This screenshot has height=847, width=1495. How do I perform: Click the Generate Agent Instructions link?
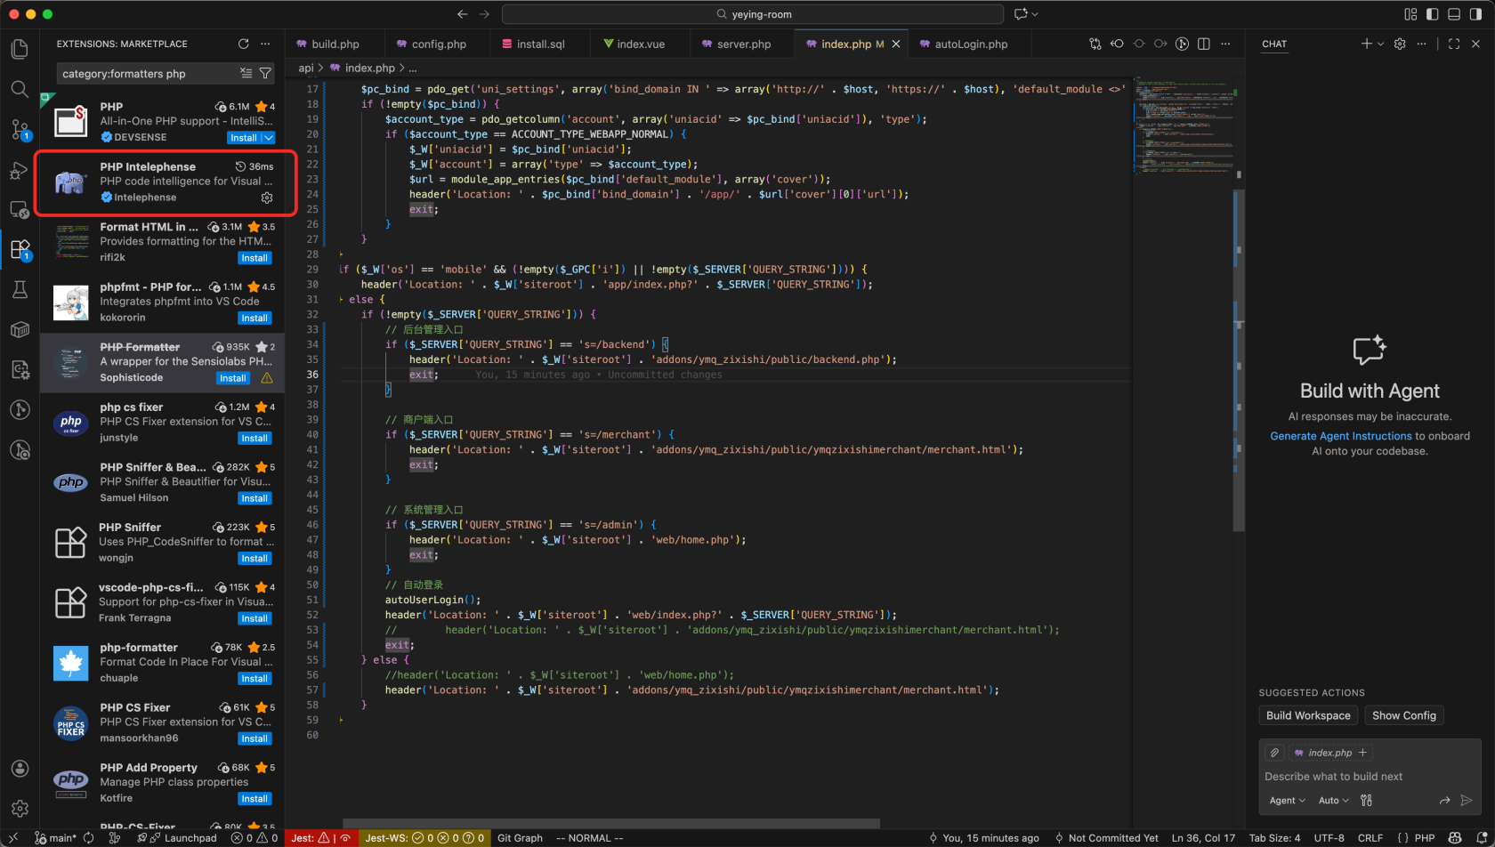[x=1340, y=436]
